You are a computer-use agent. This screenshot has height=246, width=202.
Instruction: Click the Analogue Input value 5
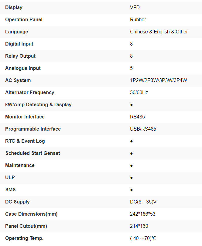point(131,68)
